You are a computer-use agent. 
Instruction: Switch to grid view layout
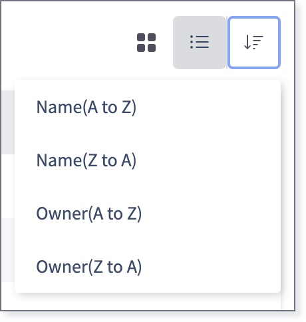click(x=146, y=43)
